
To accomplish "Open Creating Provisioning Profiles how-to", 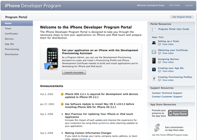I will [x=175, y=77].
